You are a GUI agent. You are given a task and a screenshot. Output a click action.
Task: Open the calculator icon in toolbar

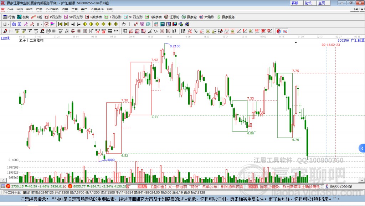click(x=163, y=24)
